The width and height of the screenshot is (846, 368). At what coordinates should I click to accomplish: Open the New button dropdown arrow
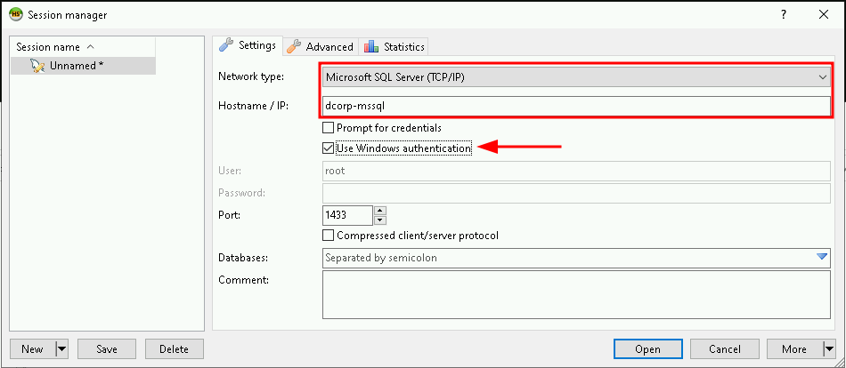tap(61, 349)
